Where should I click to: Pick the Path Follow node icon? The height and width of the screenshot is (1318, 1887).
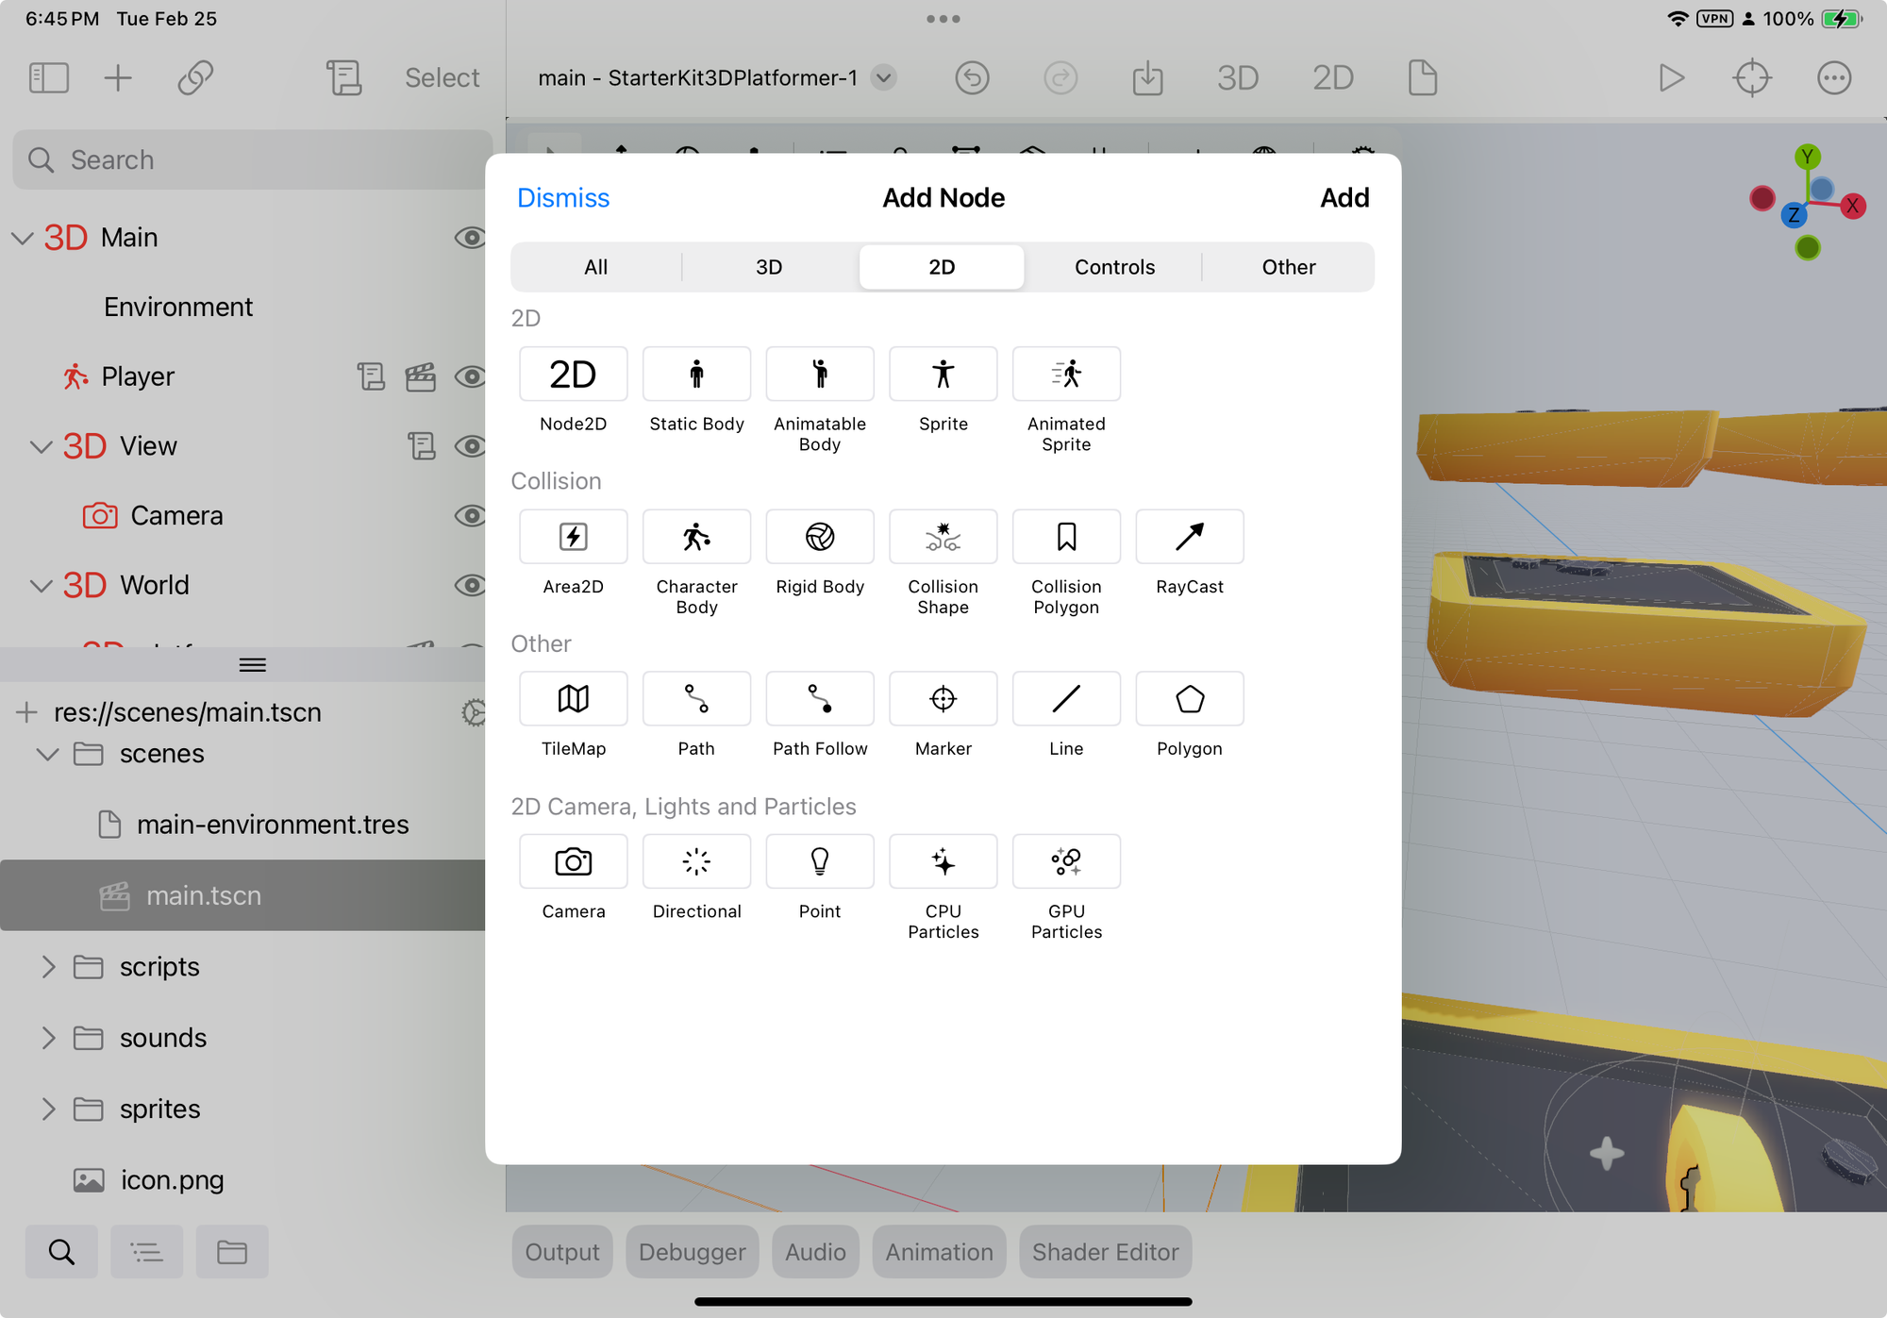coord(819,699)
